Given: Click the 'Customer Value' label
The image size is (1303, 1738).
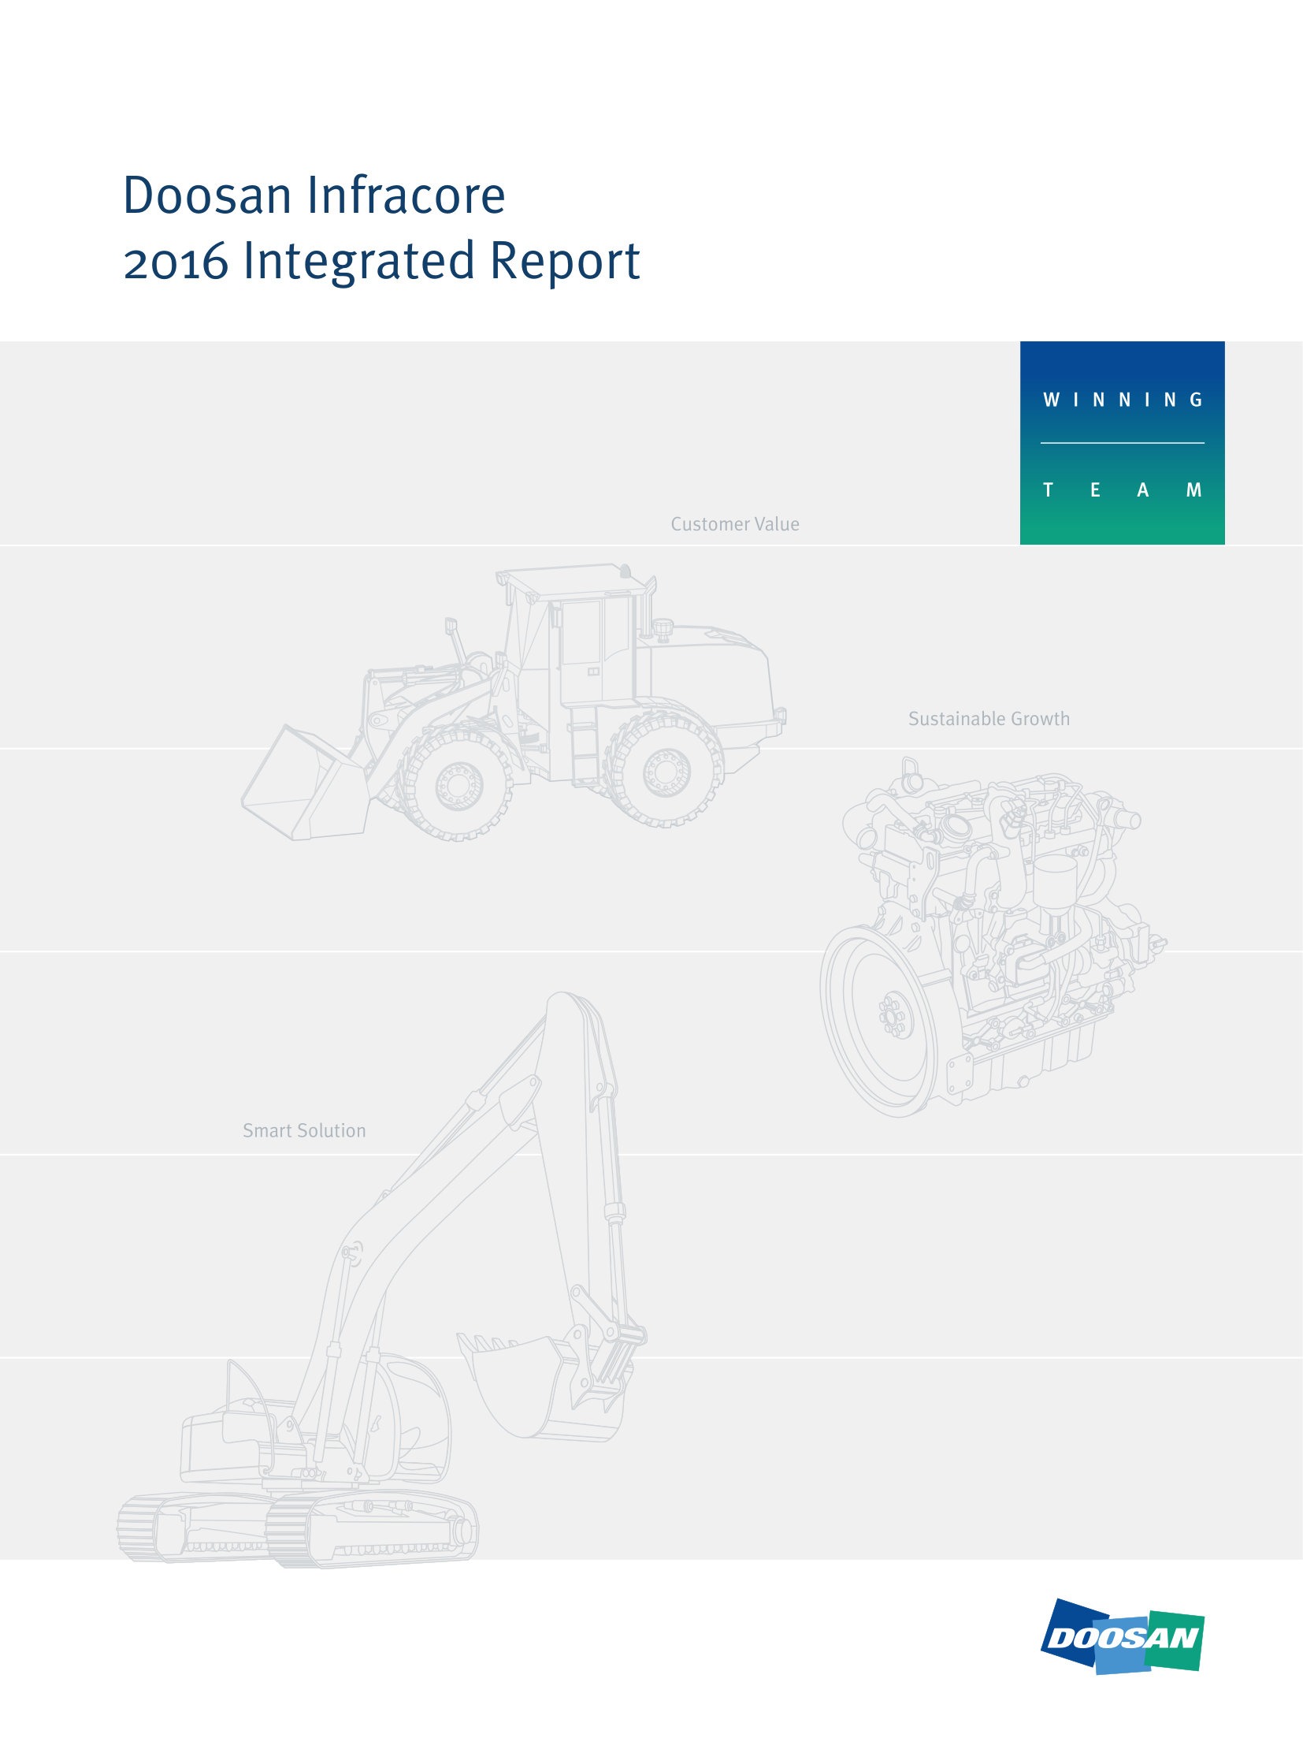Looking at the screenshot, I should [x=734, y=524].
